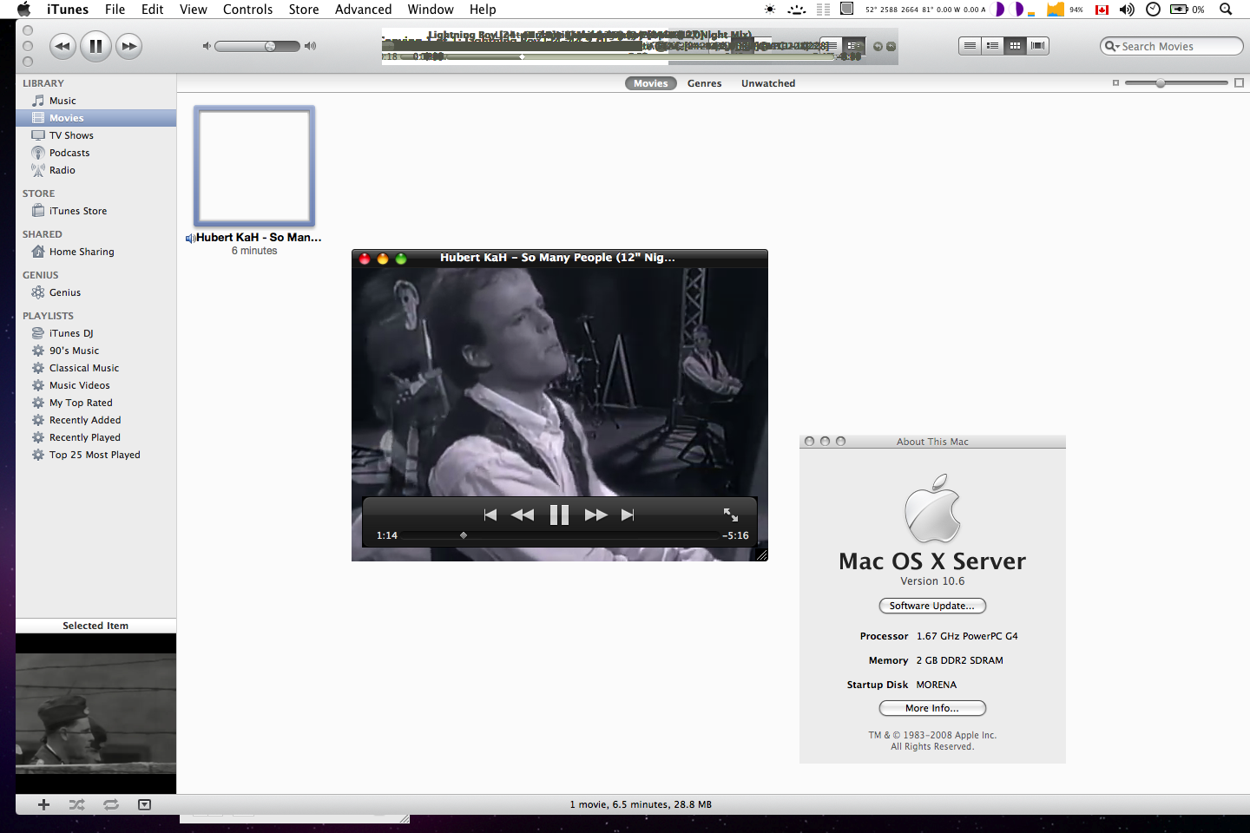
Task: Click the volume icon in menu bar
Action: pyautogui.click(x=1127, y=10)
